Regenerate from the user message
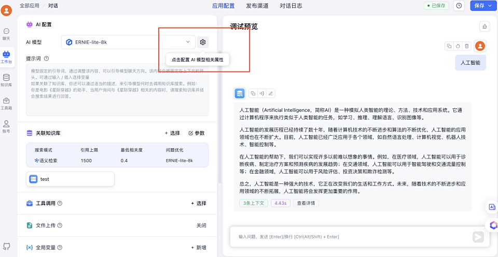 click(x=458, y=46)
